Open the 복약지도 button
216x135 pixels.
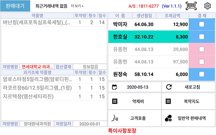point(188,101)
